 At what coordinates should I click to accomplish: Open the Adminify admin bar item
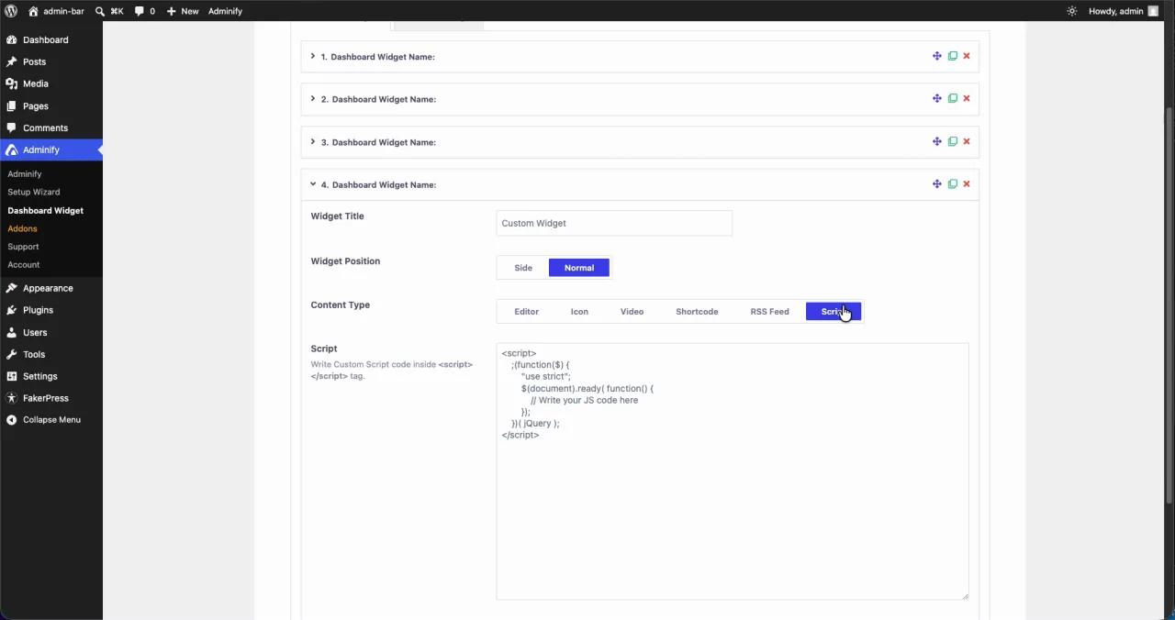(x=225, y=11)
